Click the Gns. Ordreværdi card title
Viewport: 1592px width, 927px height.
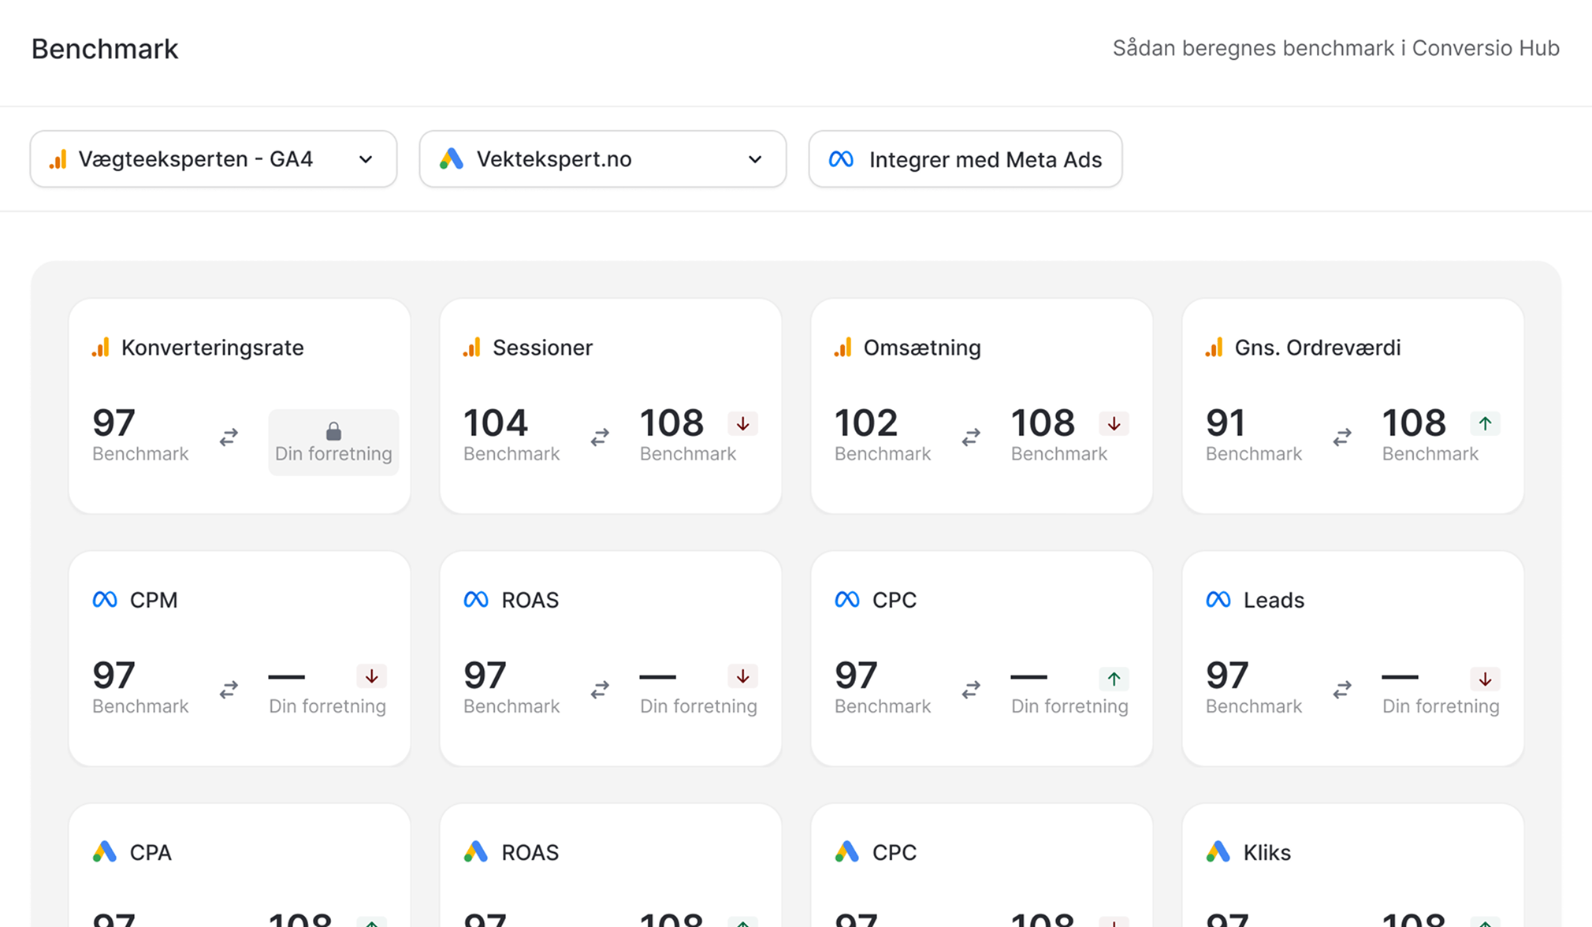click(1318, 348)
